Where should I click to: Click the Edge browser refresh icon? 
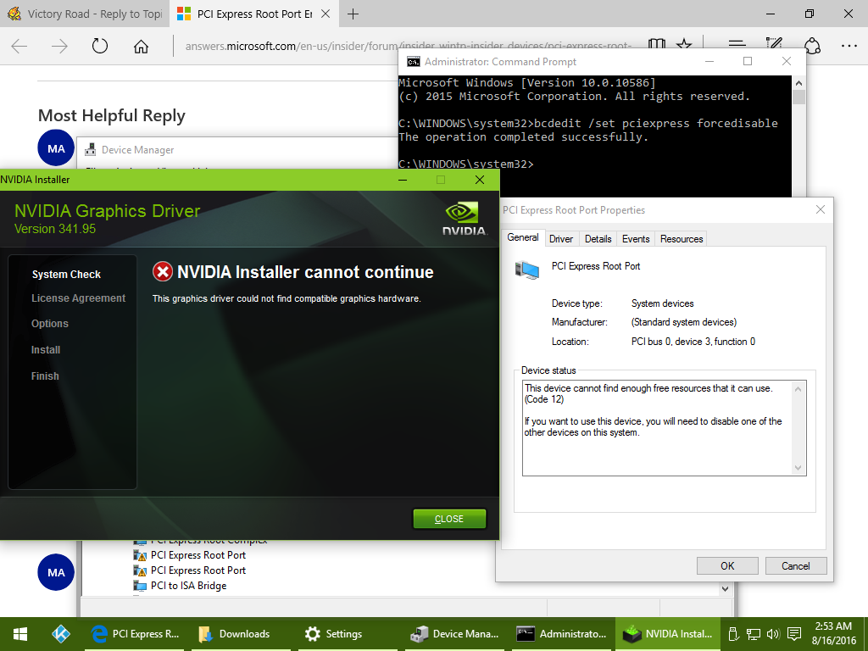click(100, 46)
